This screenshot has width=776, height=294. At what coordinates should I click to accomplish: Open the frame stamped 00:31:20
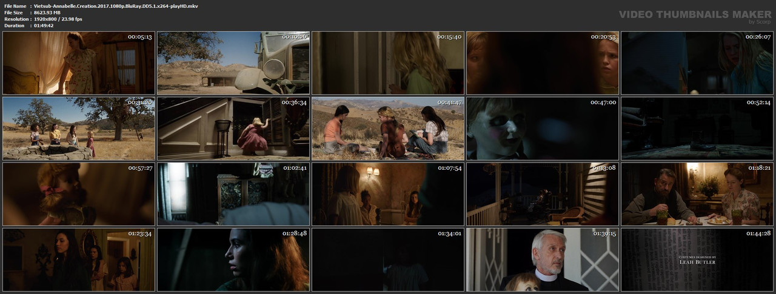pos(79,128)
